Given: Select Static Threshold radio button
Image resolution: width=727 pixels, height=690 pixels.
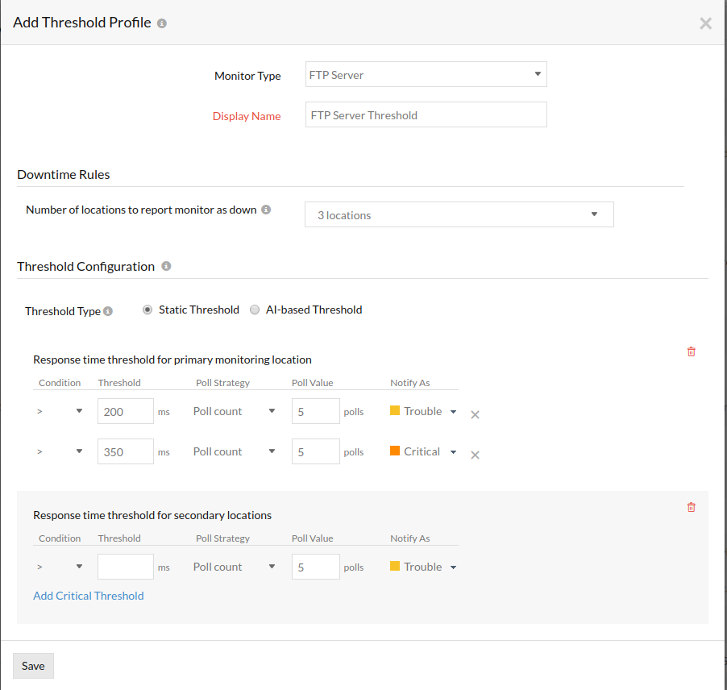Looking at the screenshot, I should [147, 310].
